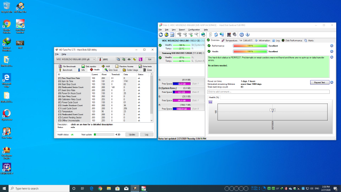The width and height of the screenshot is (341, 192).
Task: Open the Mail app from the taskbar
Action: tap(126, 188)
